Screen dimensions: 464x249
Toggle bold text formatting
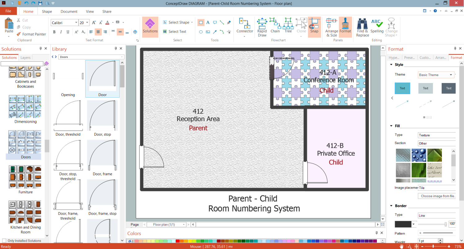tap(54, 32)
